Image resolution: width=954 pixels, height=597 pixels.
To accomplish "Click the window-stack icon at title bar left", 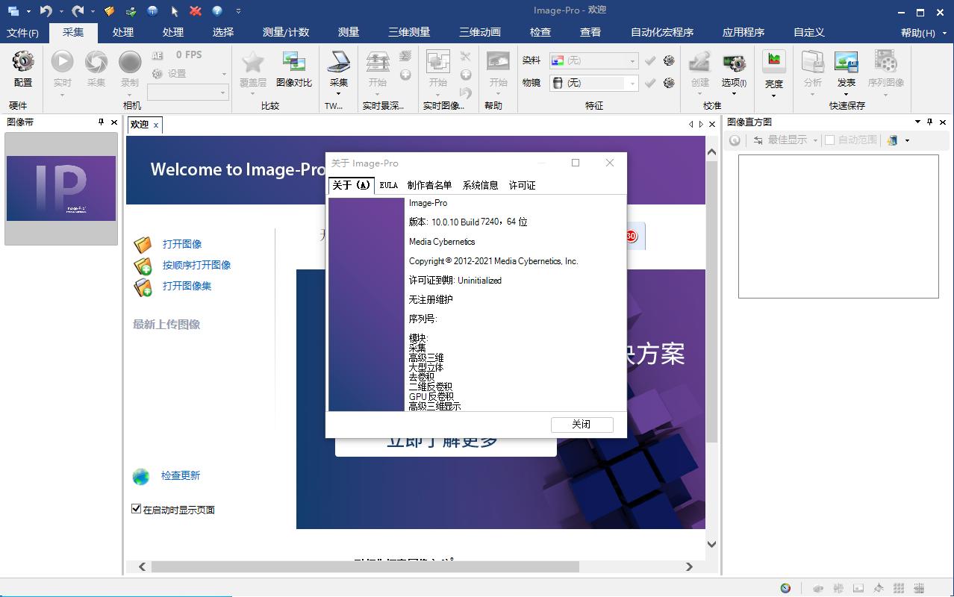I will click(13, 10).
